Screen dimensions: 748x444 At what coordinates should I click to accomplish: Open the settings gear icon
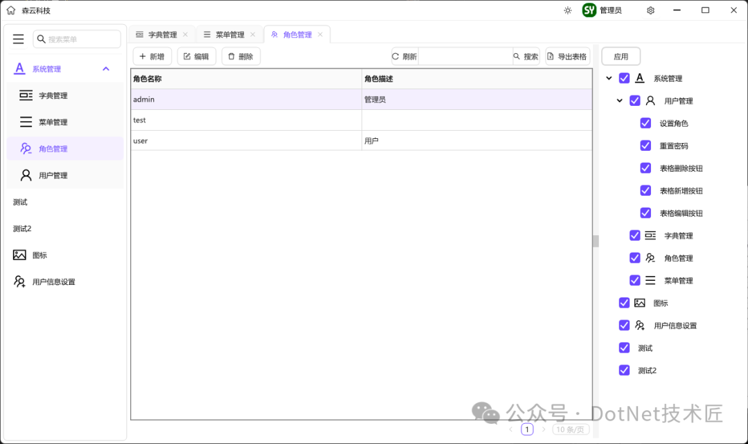[649, 10]
